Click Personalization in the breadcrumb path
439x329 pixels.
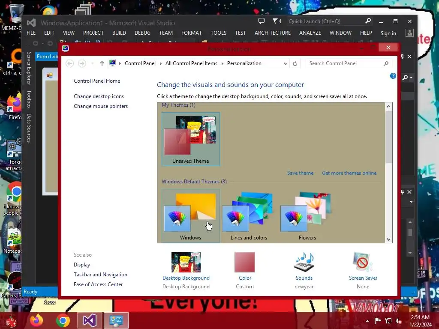point(244,63)
